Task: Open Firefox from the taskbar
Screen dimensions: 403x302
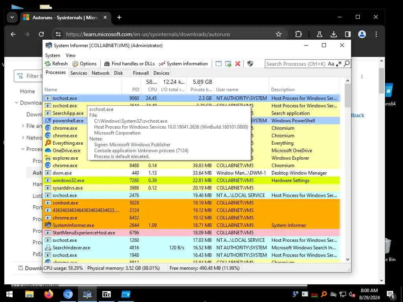Action: 48,294
